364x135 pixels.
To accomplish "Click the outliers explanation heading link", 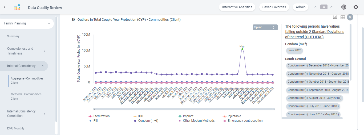I will click(x=315, y=32).
